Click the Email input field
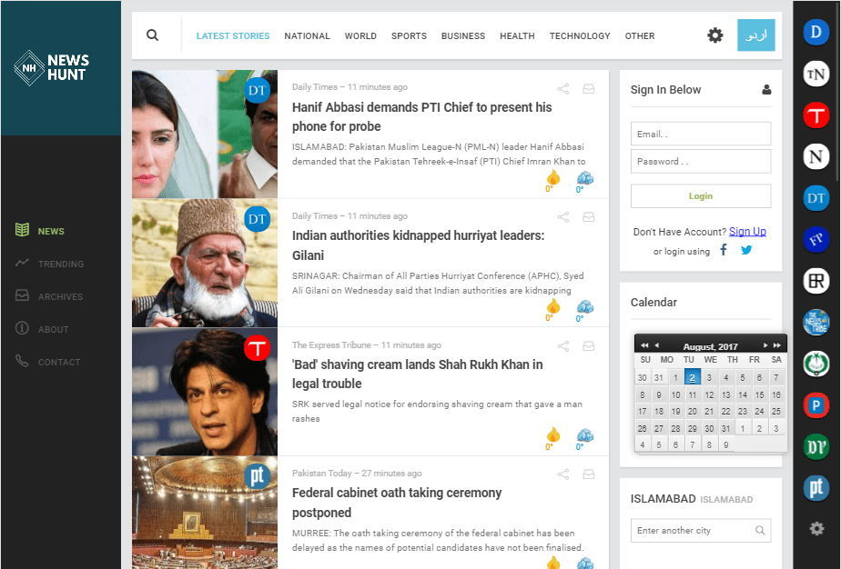This screenshot has width=841, height=569. point(701,134)
